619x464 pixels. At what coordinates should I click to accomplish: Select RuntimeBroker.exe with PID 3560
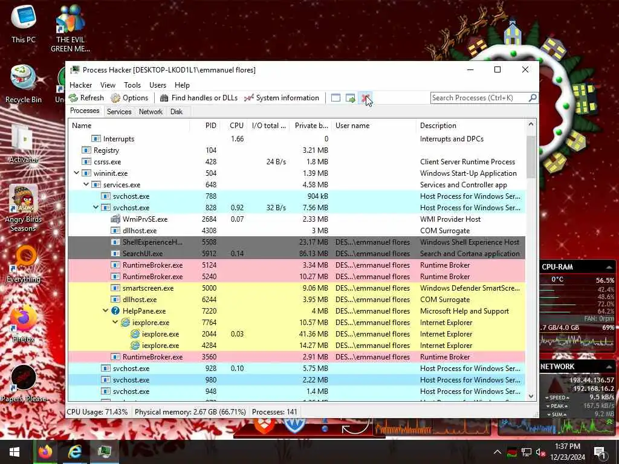point(297,356)
